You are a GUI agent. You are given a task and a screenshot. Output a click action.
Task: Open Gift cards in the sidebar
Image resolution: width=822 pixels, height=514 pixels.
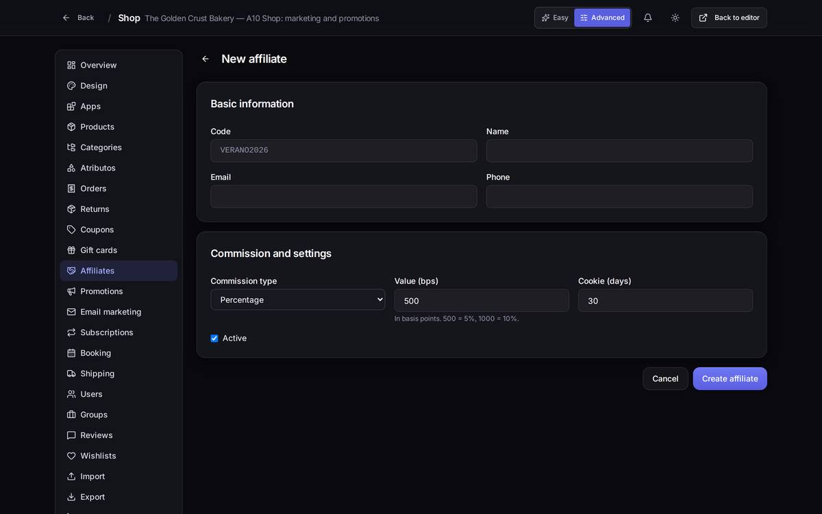(x=119, y=250)
